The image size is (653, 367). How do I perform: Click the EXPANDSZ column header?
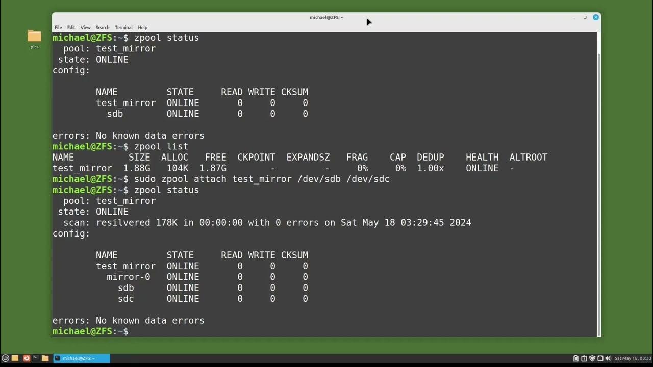(x=308, y=157)
